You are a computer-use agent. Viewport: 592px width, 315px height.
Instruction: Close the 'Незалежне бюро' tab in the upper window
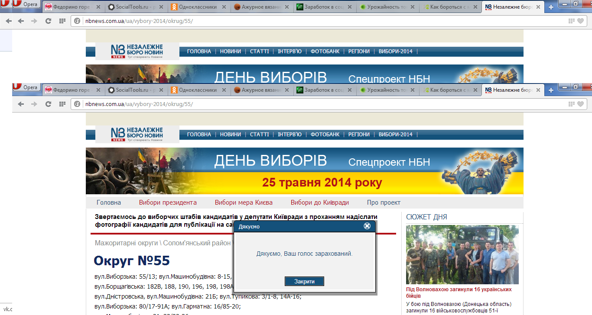539,7
